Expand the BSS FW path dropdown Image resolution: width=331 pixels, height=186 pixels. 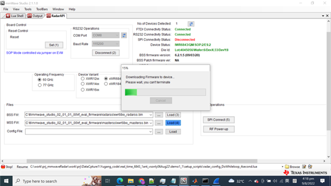(151, 115)
